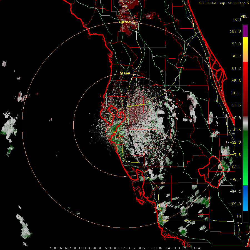250x250 pixels.
Task: Pick the purple segment of color bar
Action: point(245,31)
